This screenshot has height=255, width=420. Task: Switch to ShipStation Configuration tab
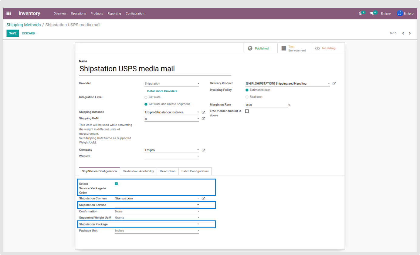(x=100, y=171)
